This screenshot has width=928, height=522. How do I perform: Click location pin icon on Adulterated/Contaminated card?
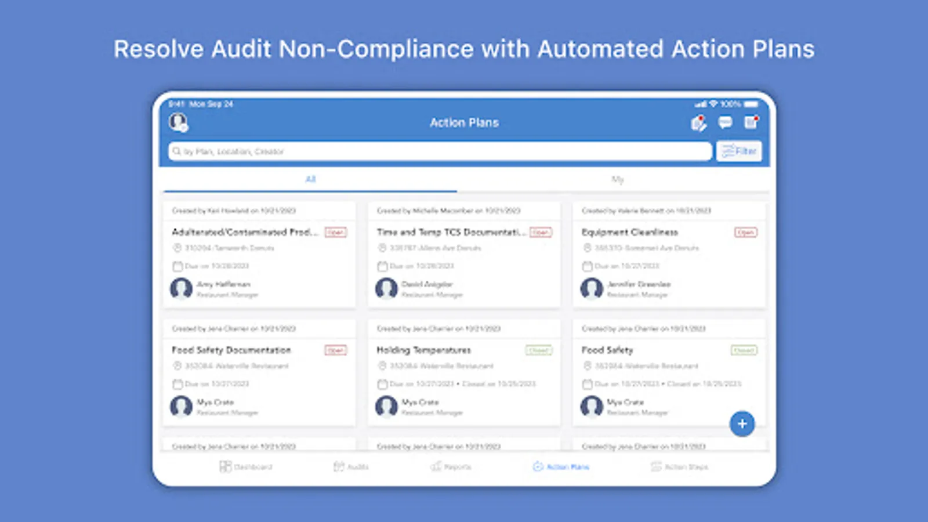pos(177,248)
